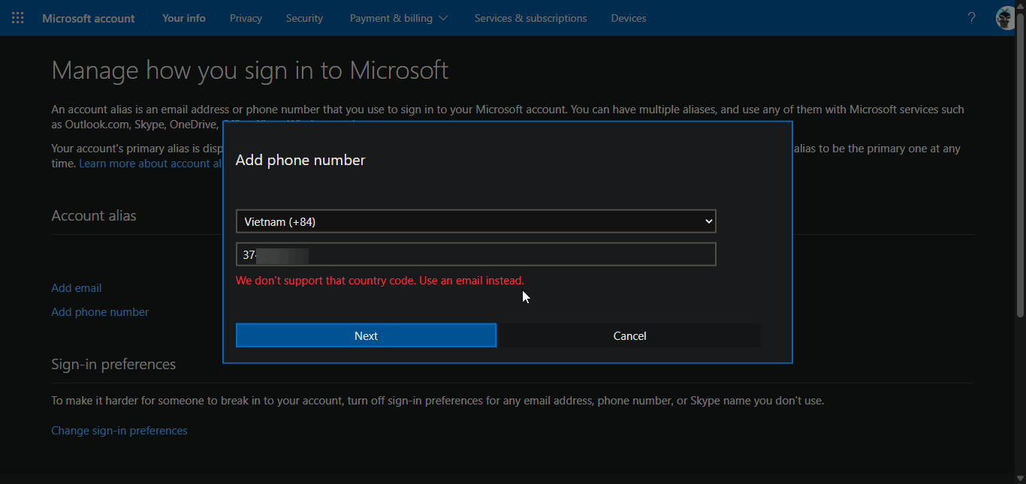Open Learn more about account aliases link
Image resolution: width=1026 pixels, height=484 pixels.
pyautogui.click(x=150, y=164)
